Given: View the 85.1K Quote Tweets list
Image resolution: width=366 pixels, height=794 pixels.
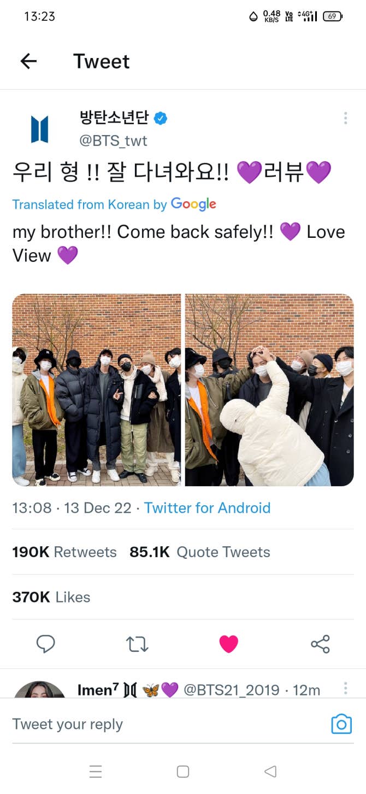Looking at the screenshot, I should (x=200, y=552).
